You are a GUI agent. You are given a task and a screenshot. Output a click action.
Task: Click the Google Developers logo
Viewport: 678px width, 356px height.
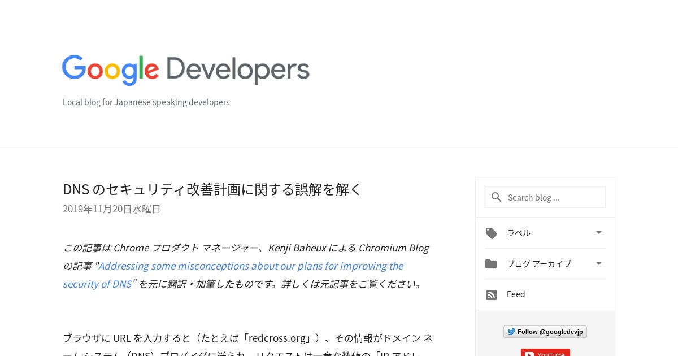pyautogui.click(x=186, y=70)
